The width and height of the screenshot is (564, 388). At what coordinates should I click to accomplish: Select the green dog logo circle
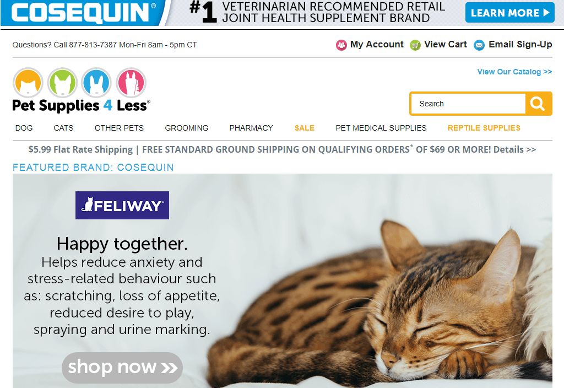coord(63,83)
